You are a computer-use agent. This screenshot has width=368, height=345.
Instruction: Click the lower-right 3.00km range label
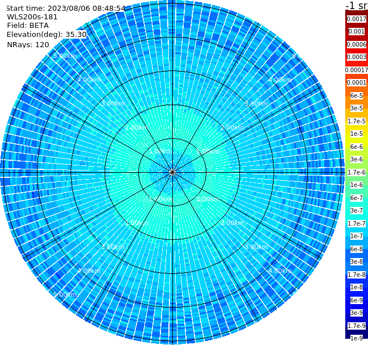(x=256, y=247)
